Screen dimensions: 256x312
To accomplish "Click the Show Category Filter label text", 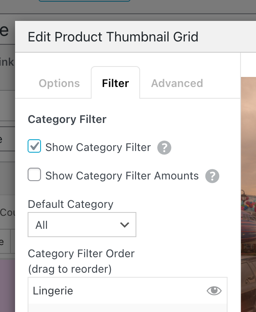I will point(98,147).
